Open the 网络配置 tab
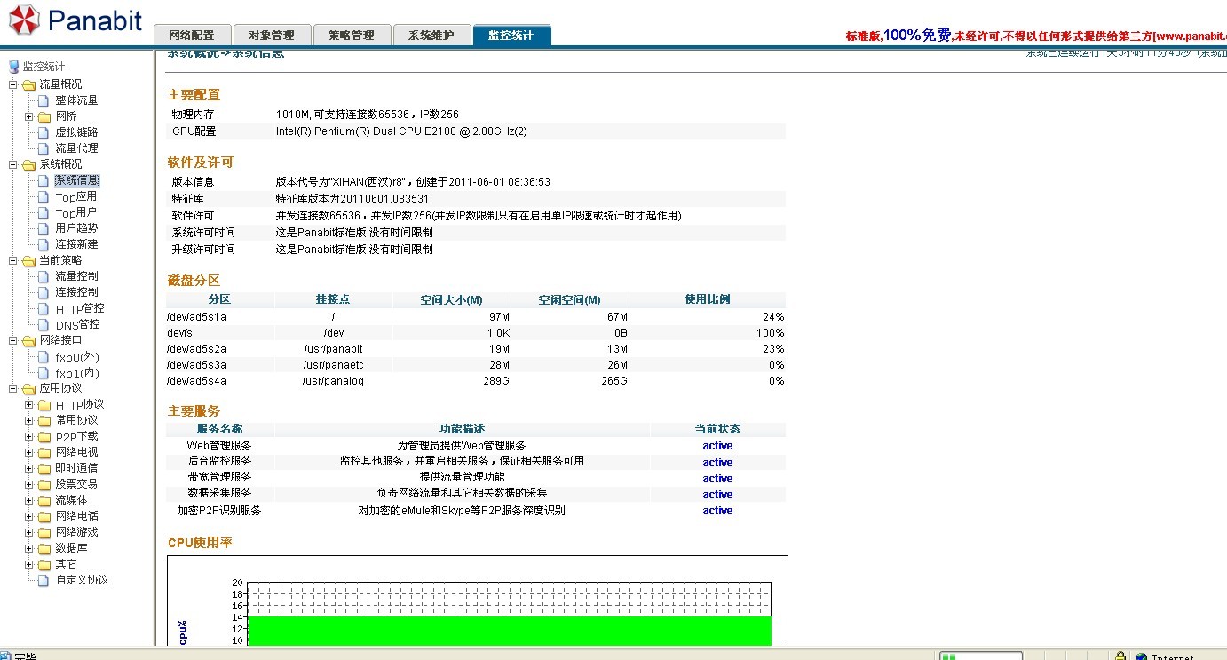 (x=192, y=36)
